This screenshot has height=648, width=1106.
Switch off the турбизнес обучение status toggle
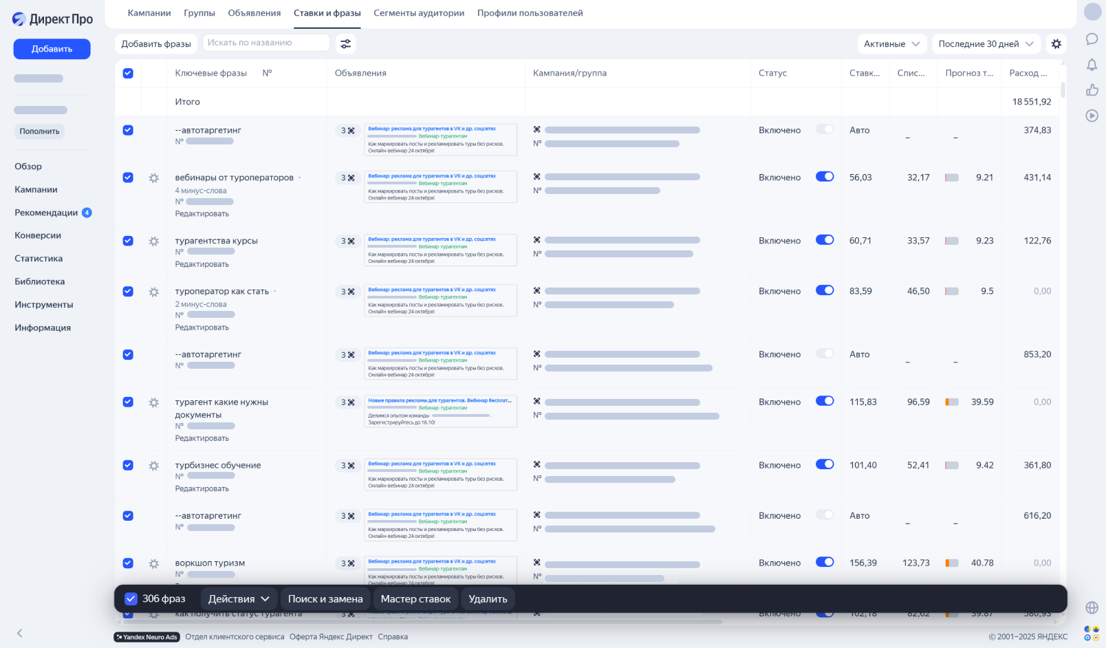[825, 464]
